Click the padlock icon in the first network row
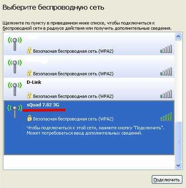 (29, 51)
